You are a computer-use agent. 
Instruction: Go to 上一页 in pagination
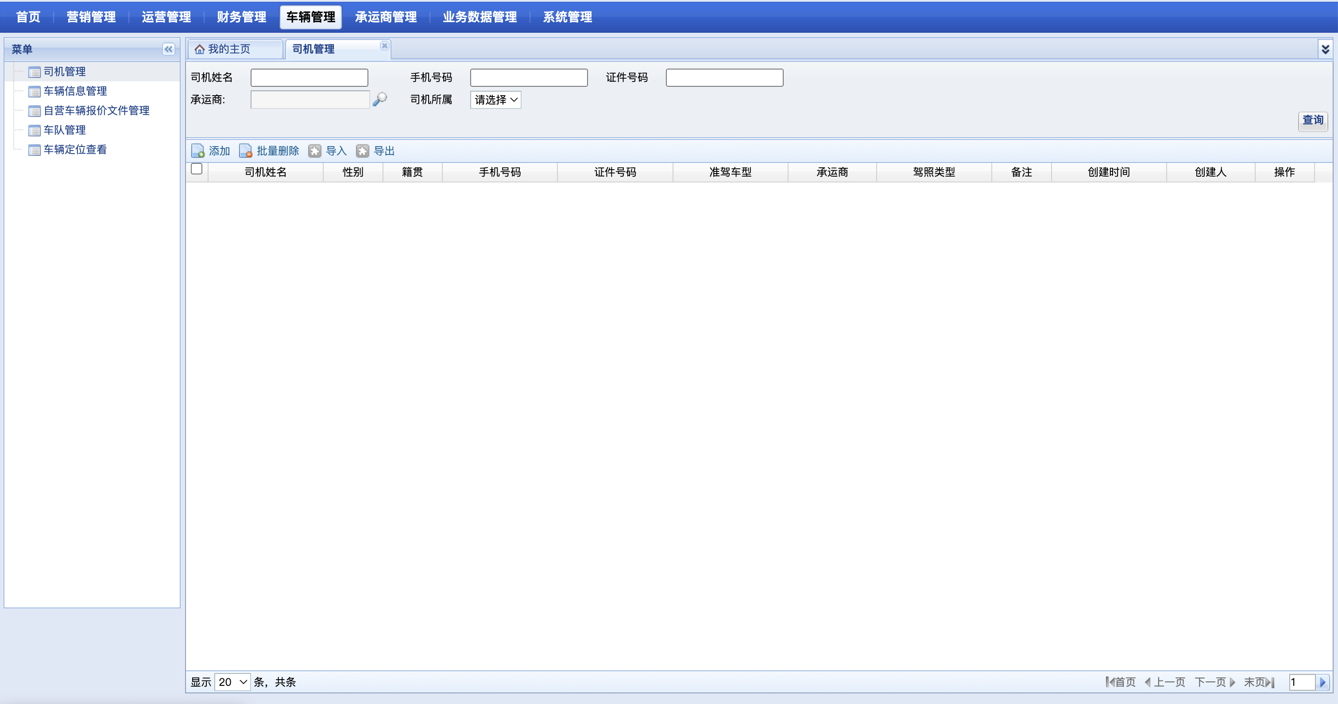point(1165,682)
